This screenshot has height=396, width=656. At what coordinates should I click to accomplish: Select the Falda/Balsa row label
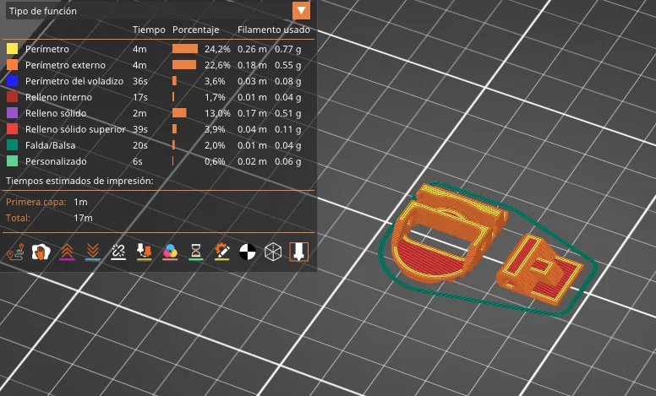pos(50,145)
